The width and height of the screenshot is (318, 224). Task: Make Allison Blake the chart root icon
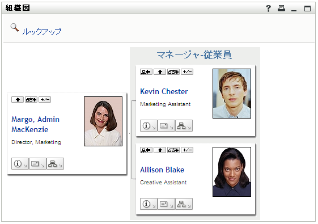(146, 150)
